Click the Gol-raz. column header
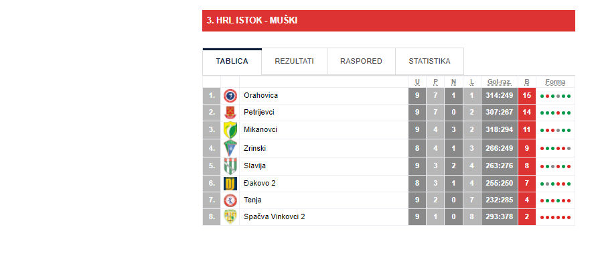Viewport: 596px width, 256px height. click(499, 82)
